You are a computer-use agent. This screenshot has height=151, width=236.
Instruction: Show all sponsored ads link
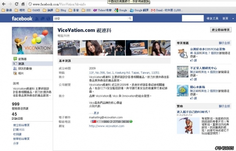click(225, 106)
